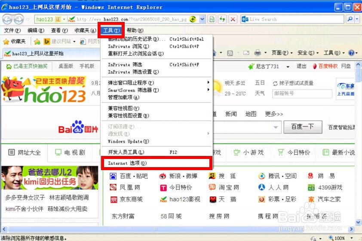Select Windows Update(U) menu item
The width and height of the screenshot is (362, 241).
pyautogui.click(x=156, y=141)
